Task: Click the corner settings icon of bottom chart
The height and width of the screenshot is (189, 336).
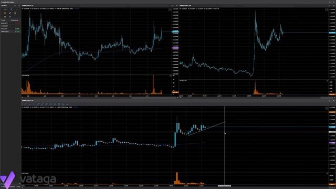Action: tap(327, 108)
